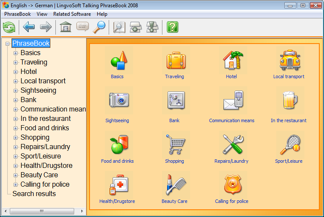Open the Beauty Care lipstick-comb icon
324x217 pixels.
176,185
